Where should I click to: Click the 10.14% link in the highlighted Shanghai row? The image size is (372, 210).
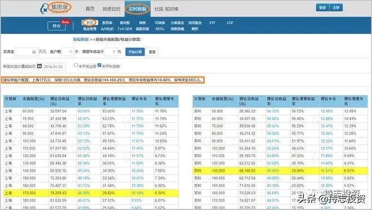pos(138,193)
